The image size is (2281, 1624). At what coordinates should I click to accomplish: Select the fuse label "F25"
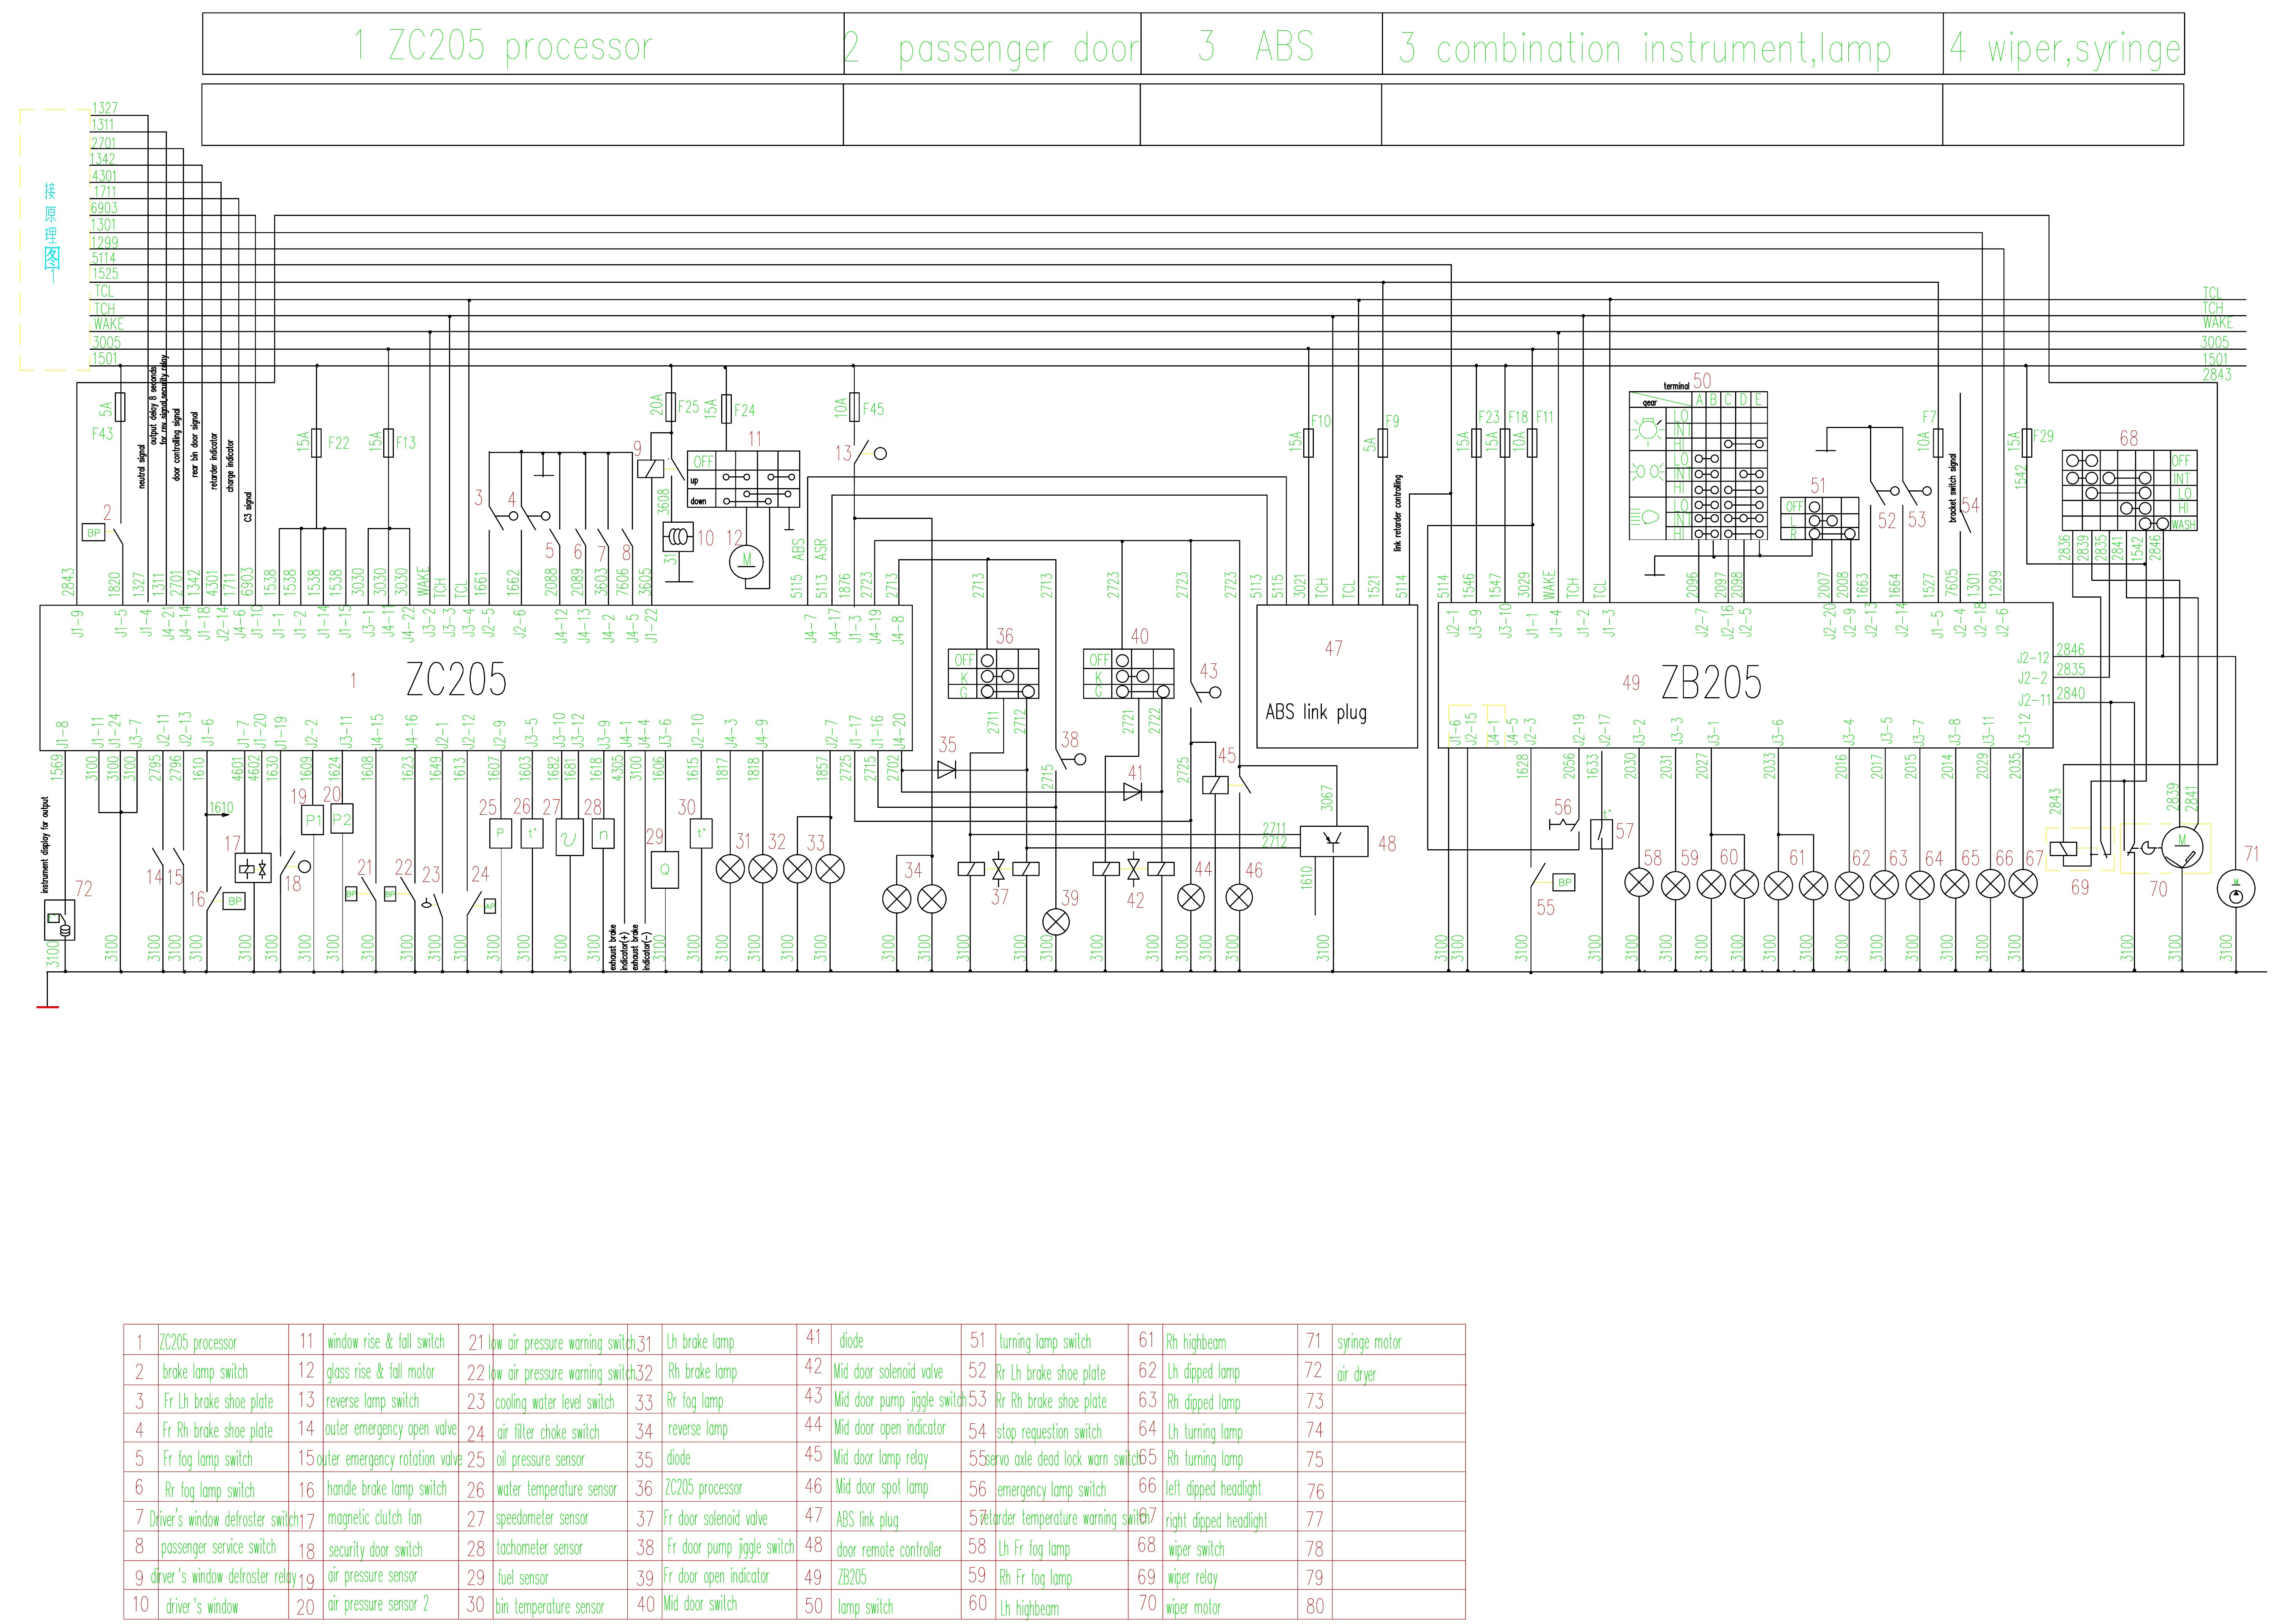click(689, 407)
